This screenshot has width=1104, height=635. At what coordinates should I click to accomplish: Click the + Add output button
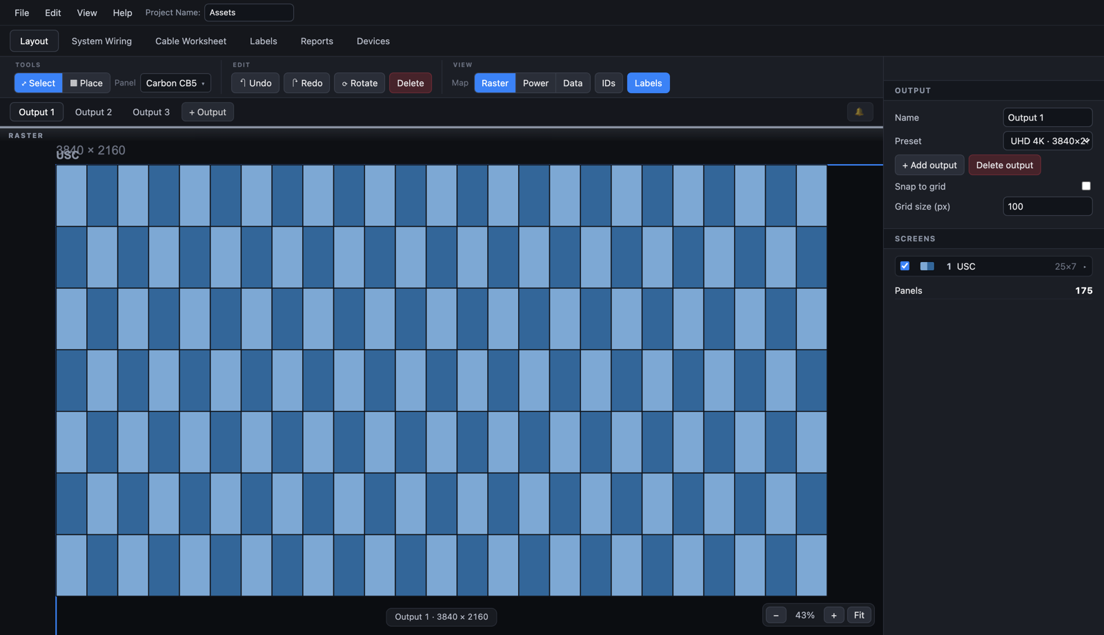click(x=929, y=165)
